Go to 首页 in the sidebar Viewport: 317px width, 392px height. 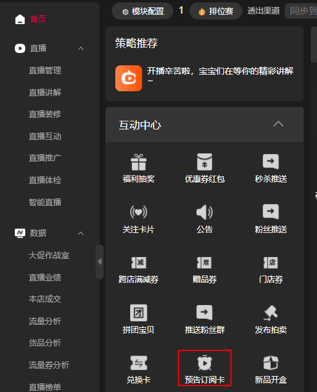coord(38,19)
